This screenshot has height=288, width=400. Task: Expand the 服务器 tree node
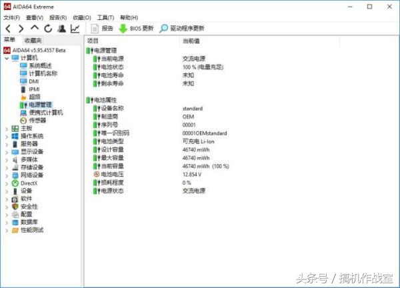pyautogui.click(x=7, y=145)
